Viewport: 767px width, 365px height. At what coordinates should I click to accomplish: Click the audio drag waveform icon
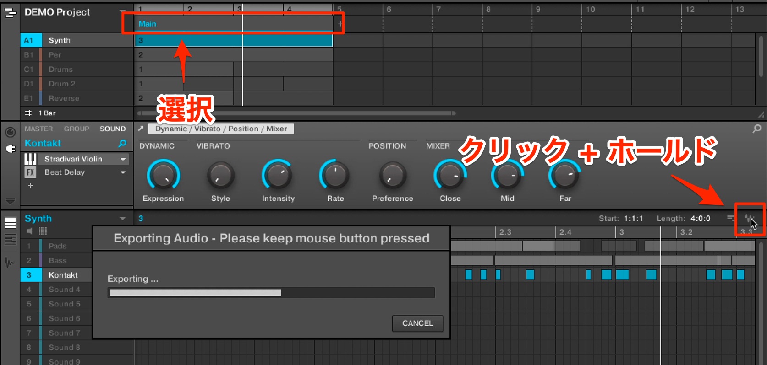click(x=749, y=218)
